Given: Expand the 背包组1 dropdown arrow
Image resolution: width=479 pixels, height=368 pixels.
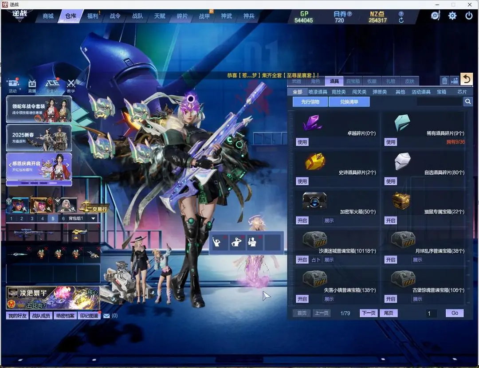Looking at the screenshot, I should click(93, 219).
